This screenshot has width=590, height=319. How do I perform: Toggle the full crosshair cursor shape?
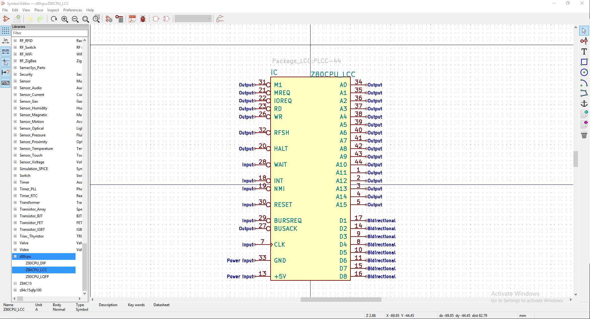point(6,62)
